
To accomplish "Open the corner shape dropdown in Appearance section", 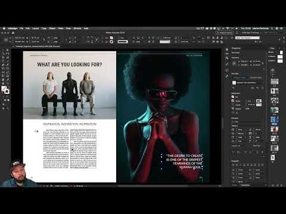I will (x=259, y=105).
